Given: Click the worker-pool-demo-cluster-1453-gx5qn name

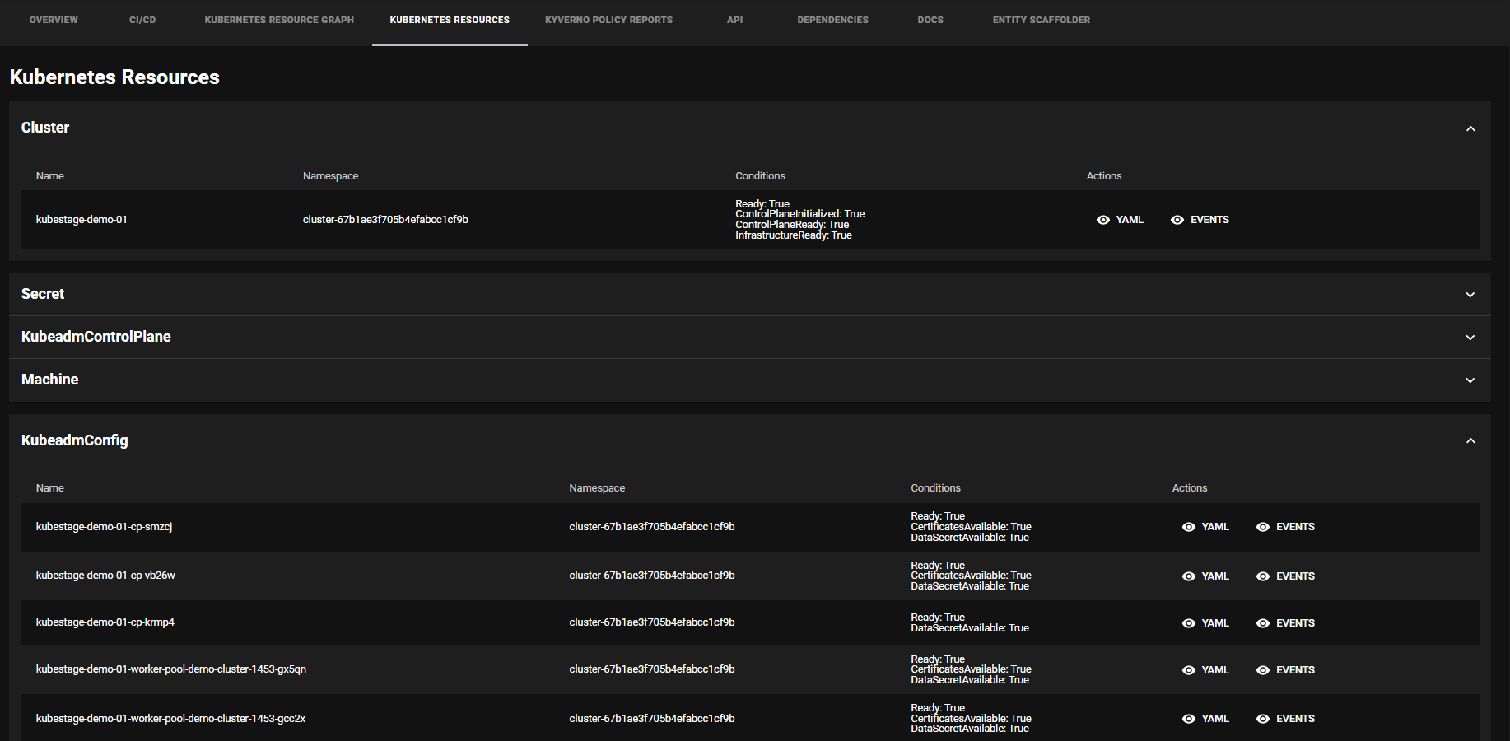Looking at the screenshot, I should [171, 669].
